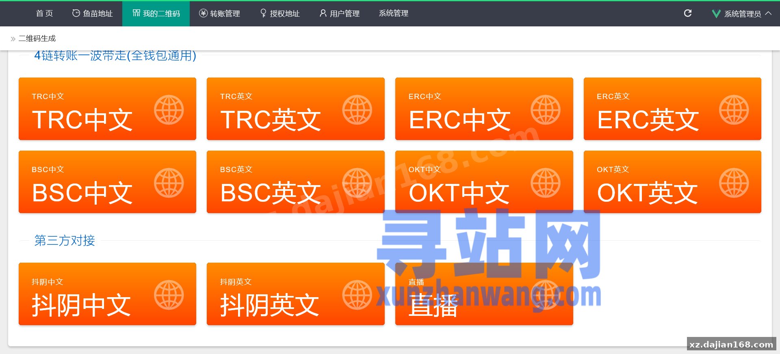The width and height of the screenshot is (780, 354).
Task: Click the refresh icon in top bar
Action: (x=688, y=13)
